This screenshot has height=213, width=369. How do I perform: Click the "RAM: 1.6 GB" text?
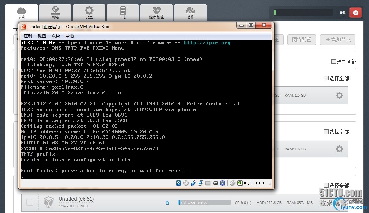point(295,149)
